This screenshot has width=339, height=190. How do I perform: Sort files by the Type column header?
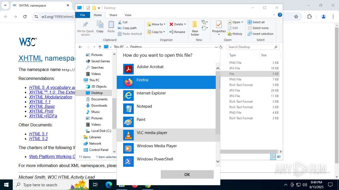243,55
